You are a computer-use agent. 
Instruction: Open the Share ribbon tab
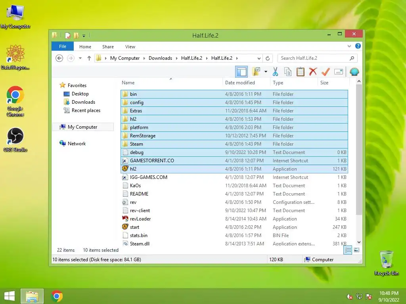pos(108,47)
